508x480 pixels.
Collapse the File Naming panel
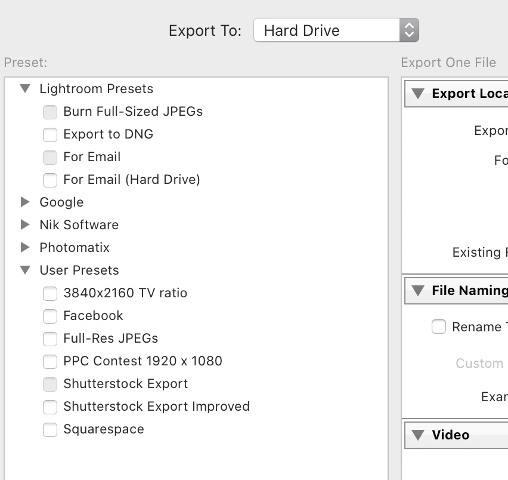pyautogui.click(x=418, y=290)
